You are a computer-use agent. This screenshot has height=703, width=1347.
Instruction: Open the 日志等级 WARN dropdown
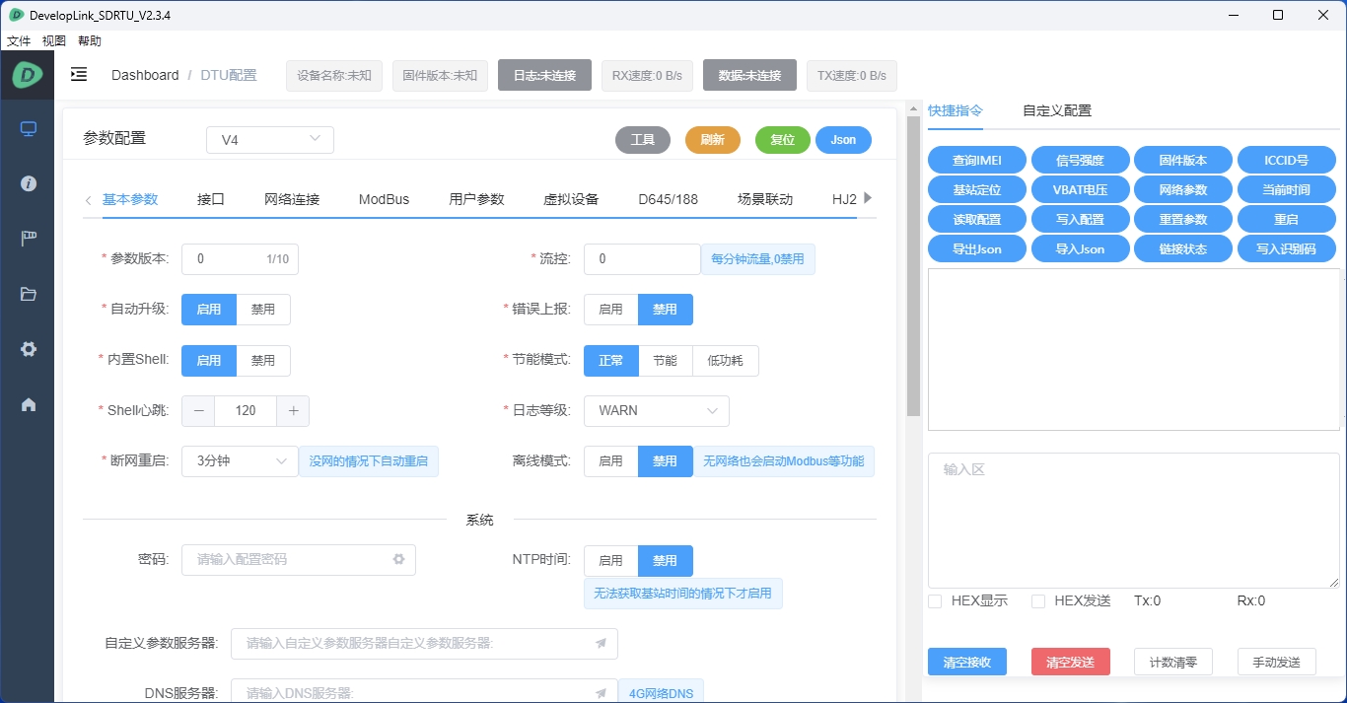click(657, 410)
